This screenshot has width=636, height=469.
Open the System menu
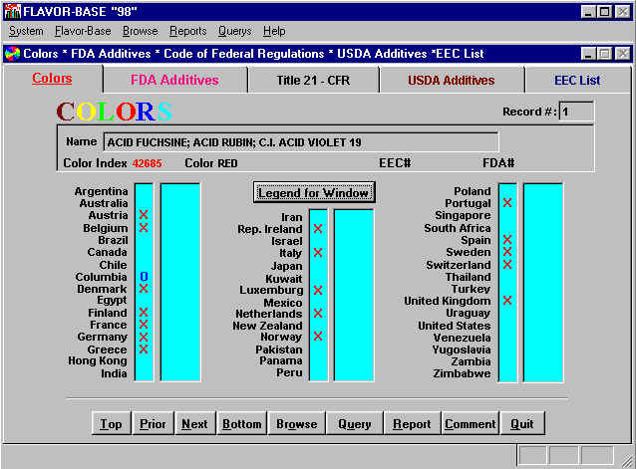(26, 31)
